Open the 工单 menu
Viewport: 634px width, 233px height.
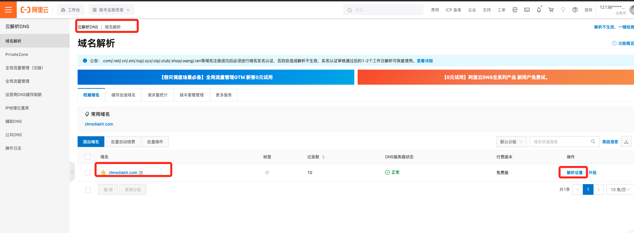click(502, 10)
